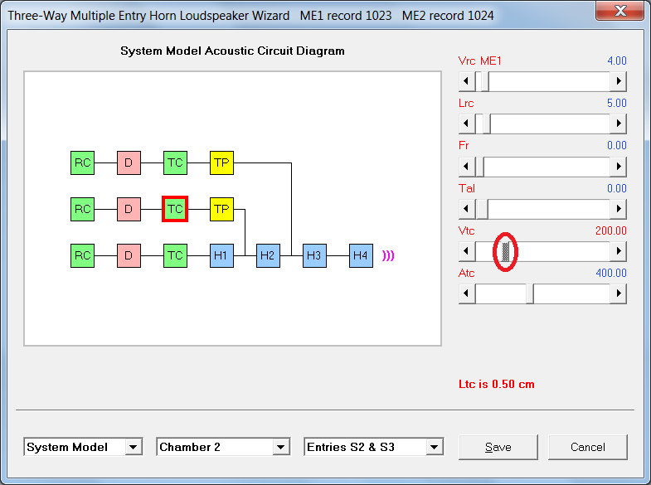Click the Vtc value 200.00
Viewport: 651px width, 485px height.
[x=610, y=230]
